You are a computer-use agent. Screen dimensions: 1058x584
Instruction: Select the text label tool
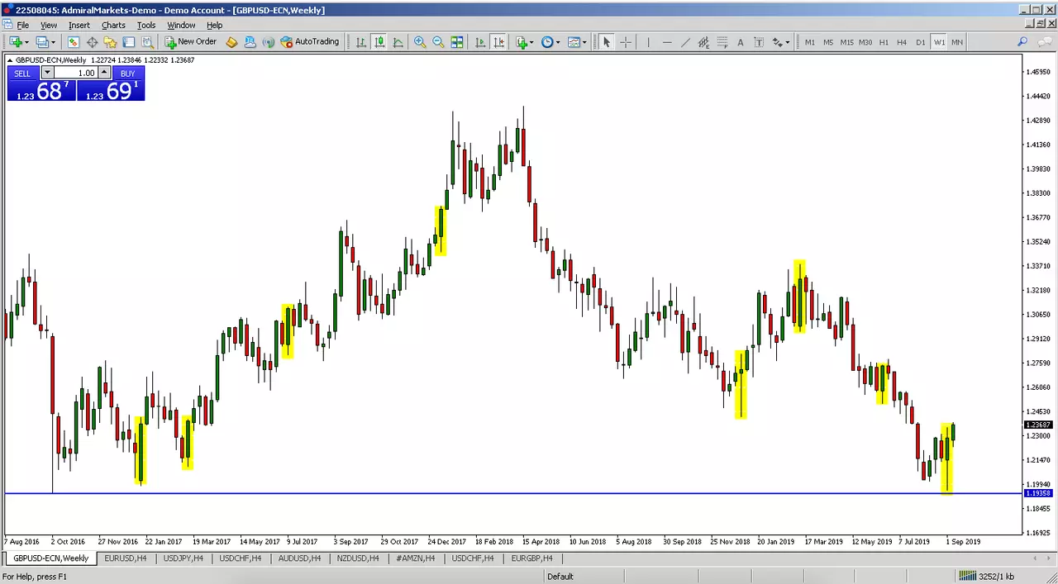(x=740, y=42)
